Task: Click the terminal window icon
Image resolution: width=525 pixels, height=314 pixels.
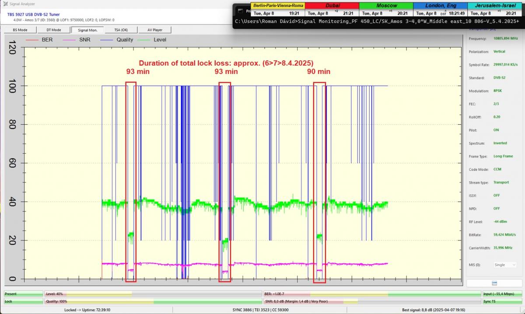Action: click(x=241, y=10)
